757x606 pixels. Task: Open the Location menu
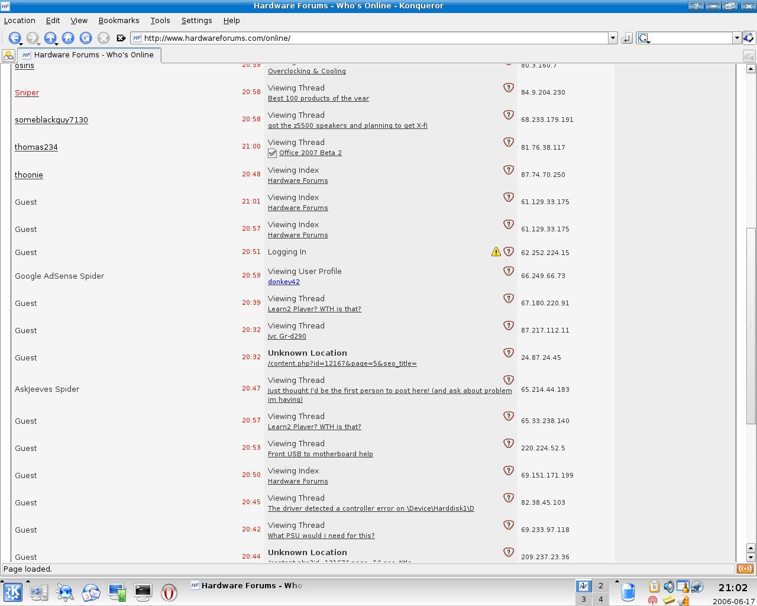[20, 20]
